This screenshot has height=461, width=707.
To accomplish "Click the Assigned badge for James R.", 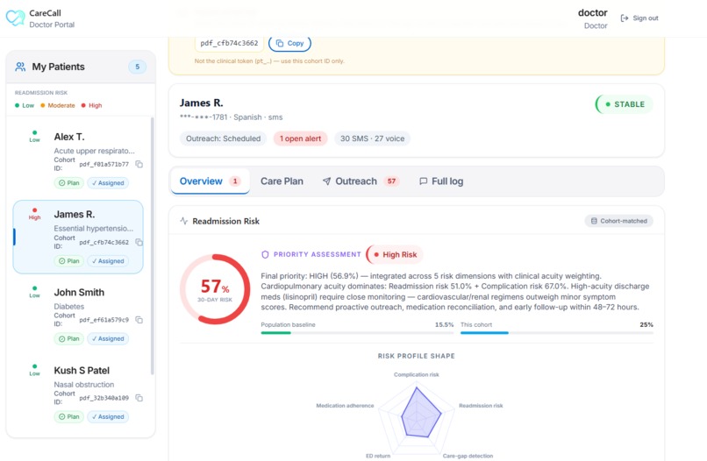I will (108, 261).
